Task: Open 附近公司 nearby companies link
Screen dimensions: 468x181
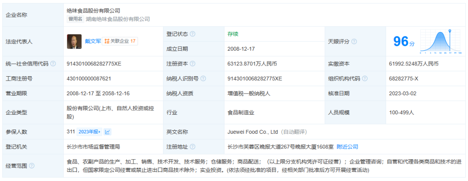Action: (348, 147)
